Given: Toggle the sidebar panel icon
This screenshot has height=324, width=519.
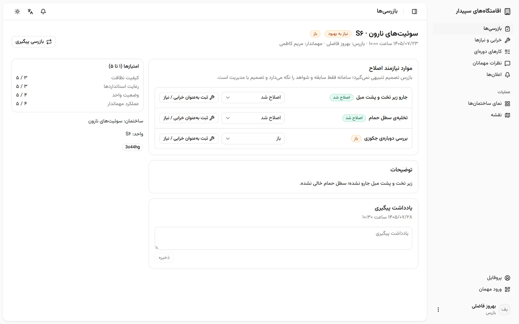Looking at the screenshot, I should point(415,11).
